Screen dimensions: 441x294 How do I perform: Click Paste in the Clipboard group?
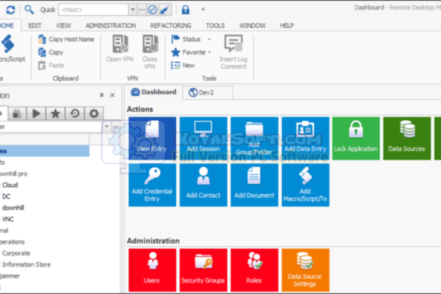pos(51,66)
